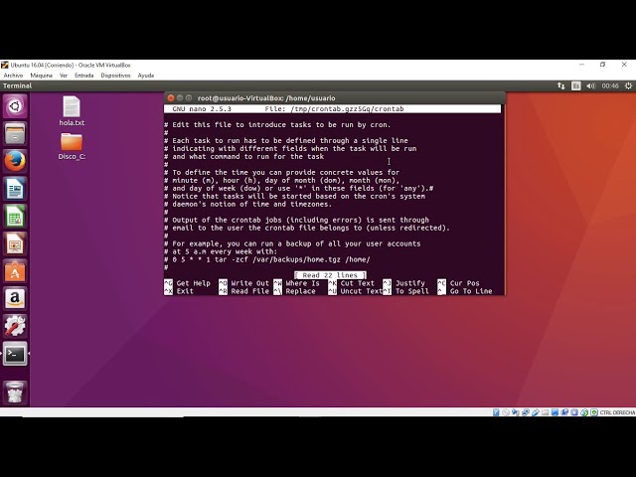Place cursor on 'Edit this file to introduce tasks' line
636x477 pixels.
(277, 125)
